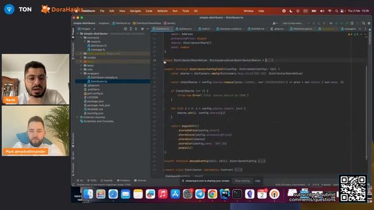The height and width of the screenshot is (210, 374).
Task: Open the Help menu
Action: [261, 11]
